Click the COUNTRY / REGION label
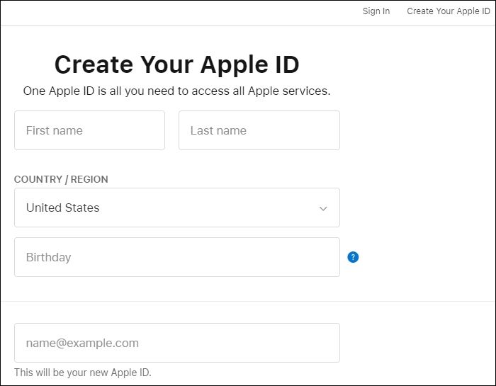The image size is (496, 386). [61, 179]
